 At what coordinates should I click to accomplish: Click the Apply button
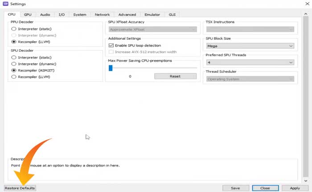click(295, 188)
